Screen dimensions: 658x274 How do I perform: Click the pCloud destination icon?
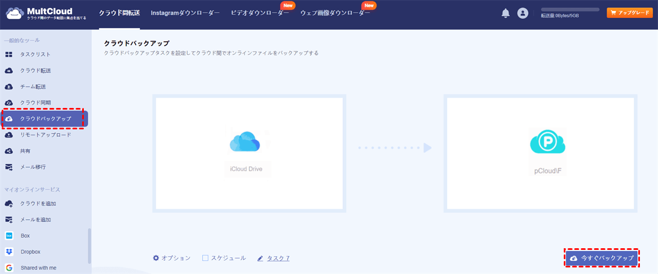[x=547, y=141]
